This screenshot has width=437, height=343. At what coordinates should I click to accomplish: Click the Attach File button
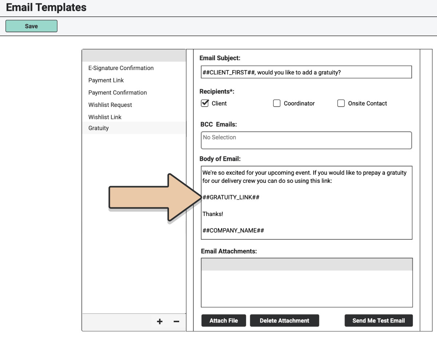(224, 321)
